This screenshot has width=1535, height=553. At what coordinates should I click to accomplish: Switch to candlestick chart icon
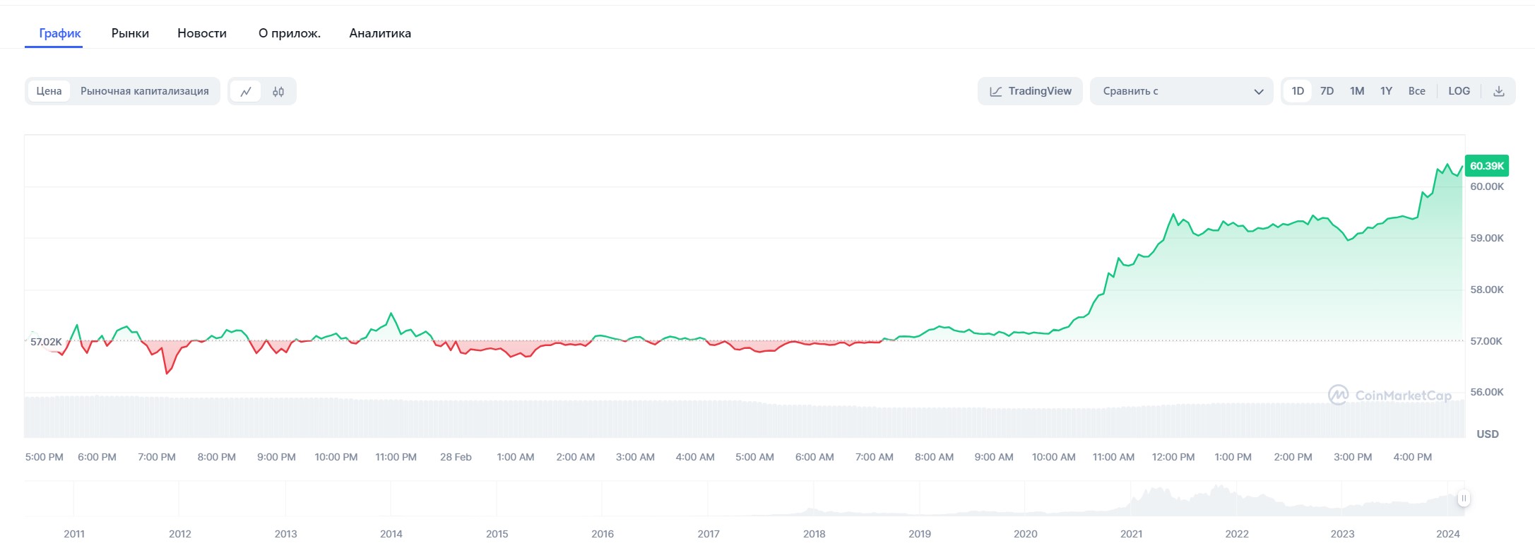pyautogui.click(x=278, y=91)
